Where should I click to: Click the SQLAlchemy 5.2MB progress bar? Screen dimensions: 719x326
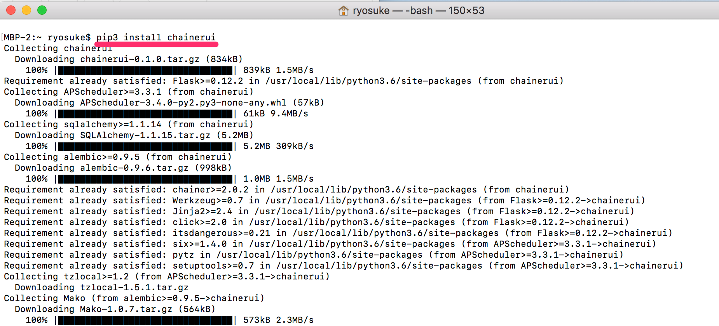[x=145, y=146]
